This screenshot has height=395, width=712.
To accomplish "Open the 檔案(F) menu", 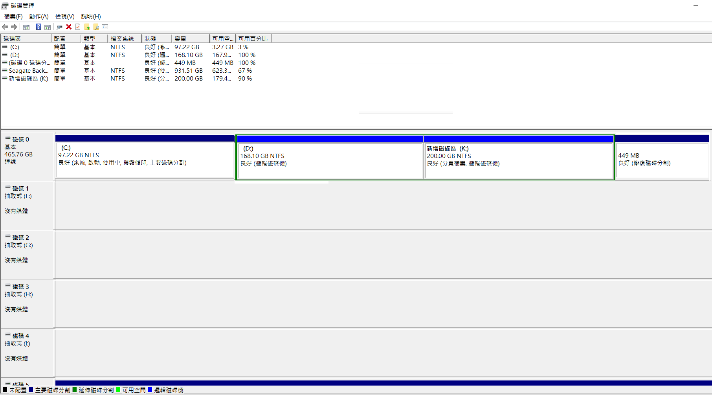I will click(13, 16).
